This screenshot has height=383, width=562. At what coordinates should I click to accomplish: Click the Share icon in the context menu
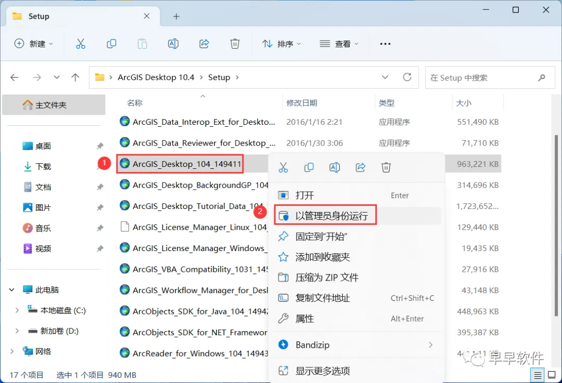pyautogui.click(x=360, y=167)
